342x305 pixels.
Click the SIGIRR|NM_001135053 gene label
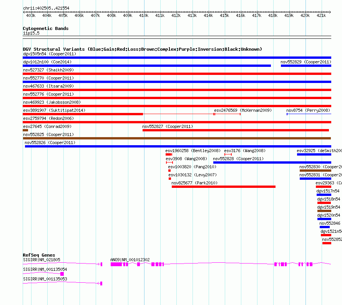coord(45,279)
